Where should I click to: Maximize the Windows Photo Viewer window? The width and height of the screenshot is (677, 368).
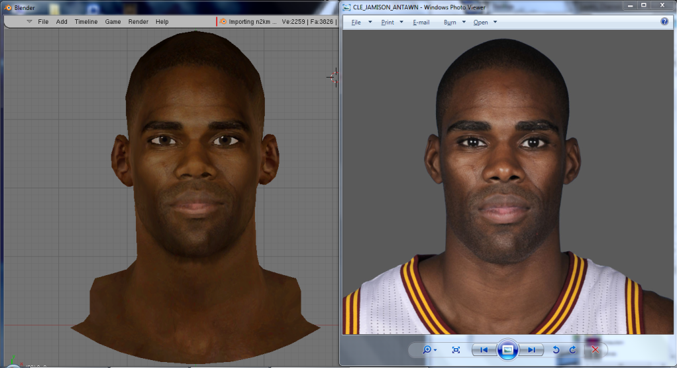[x=644, y=5]
